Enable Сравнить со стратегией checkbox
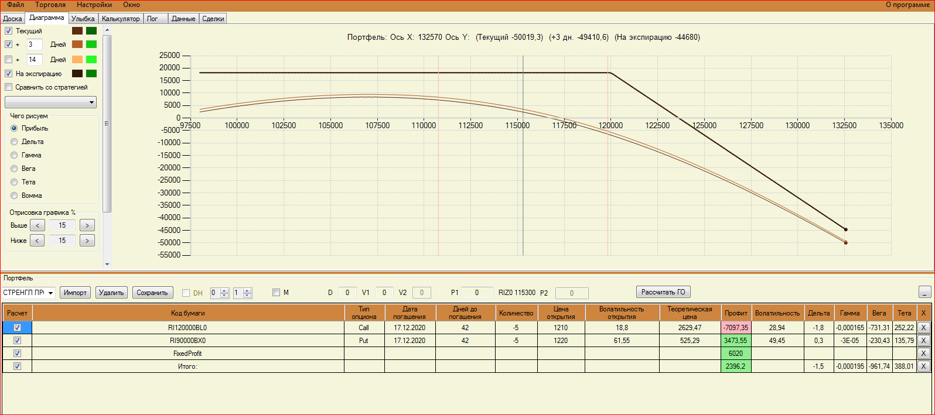935x415 pixels. coord(8,87)
